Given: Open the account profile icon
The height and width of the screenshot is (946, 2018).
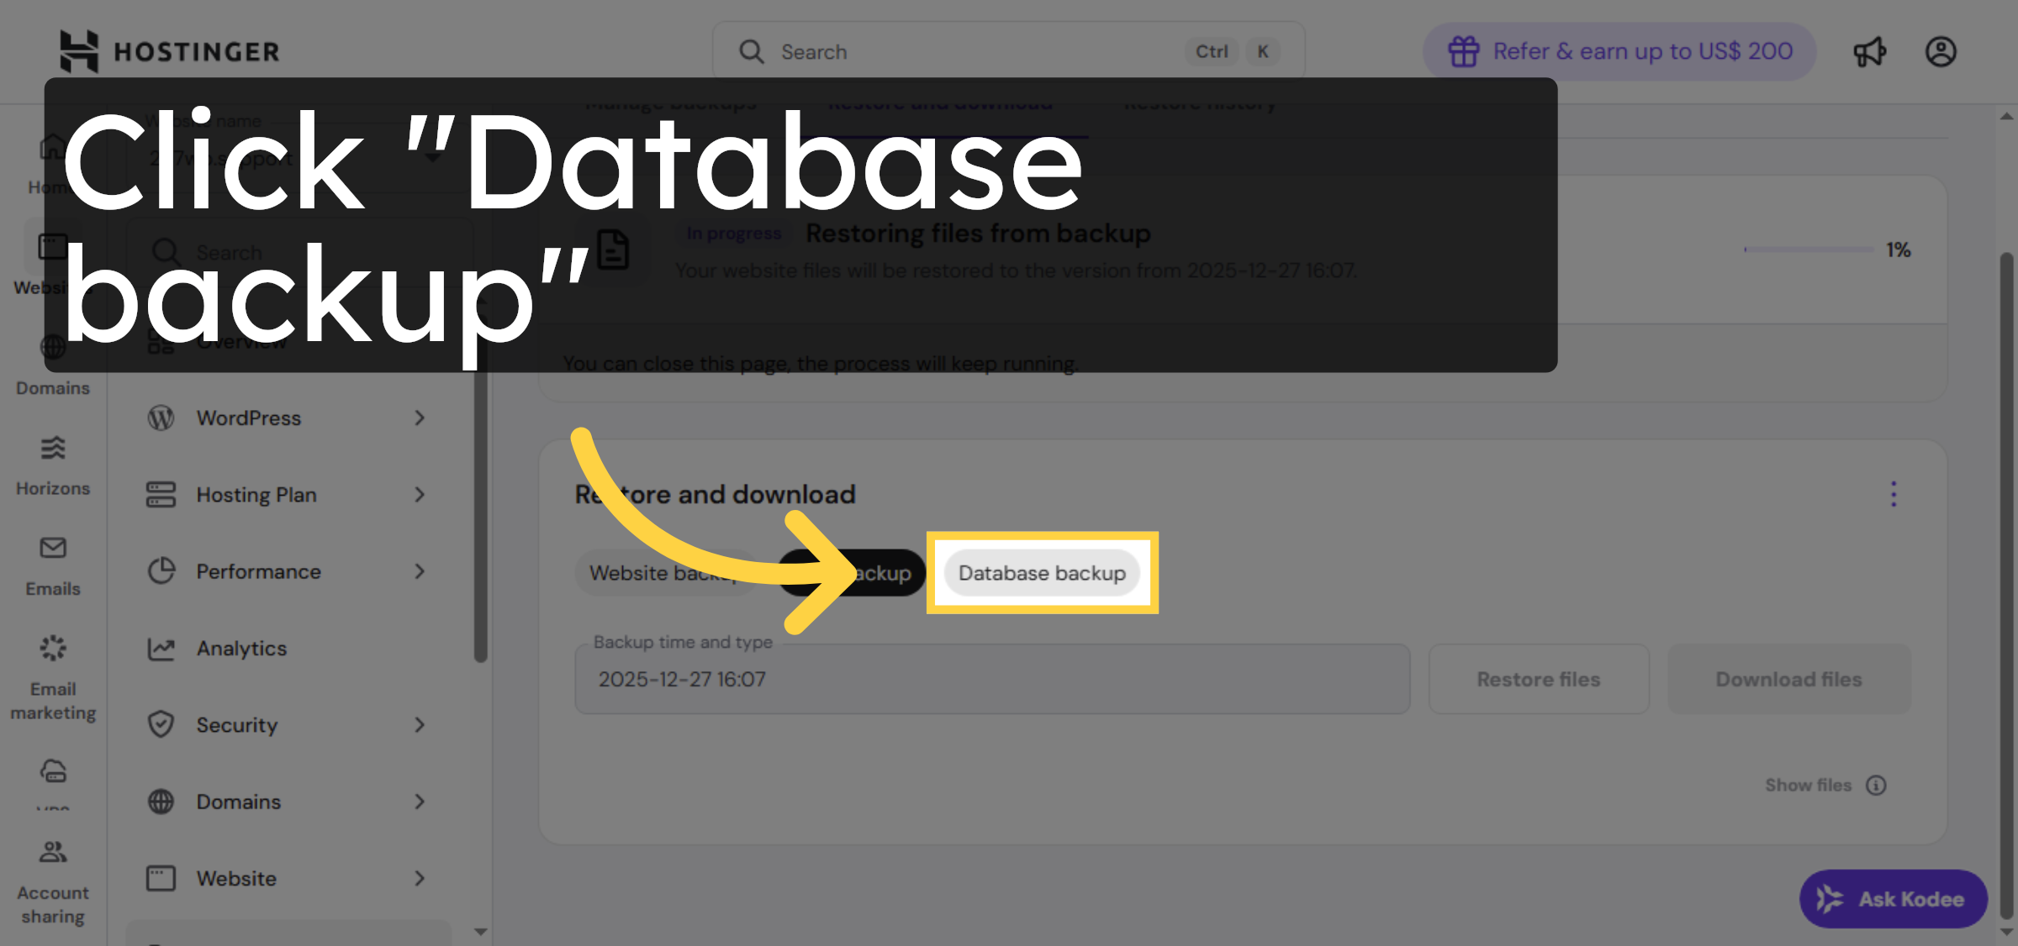Looking at the screenshot, I should [1941, 51].
